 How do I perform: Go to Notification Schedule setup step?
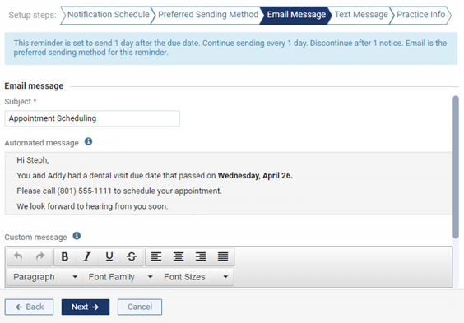(x=108, y=15)
